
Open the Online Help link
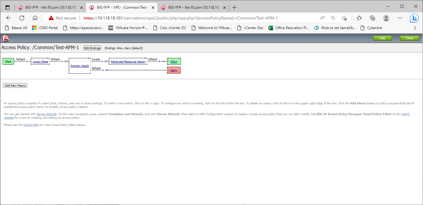coord(31,125)
